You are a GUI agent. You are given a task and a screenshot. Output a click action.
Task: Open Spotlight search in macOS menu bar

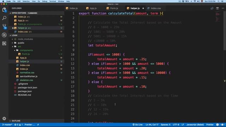click(219, 1)
